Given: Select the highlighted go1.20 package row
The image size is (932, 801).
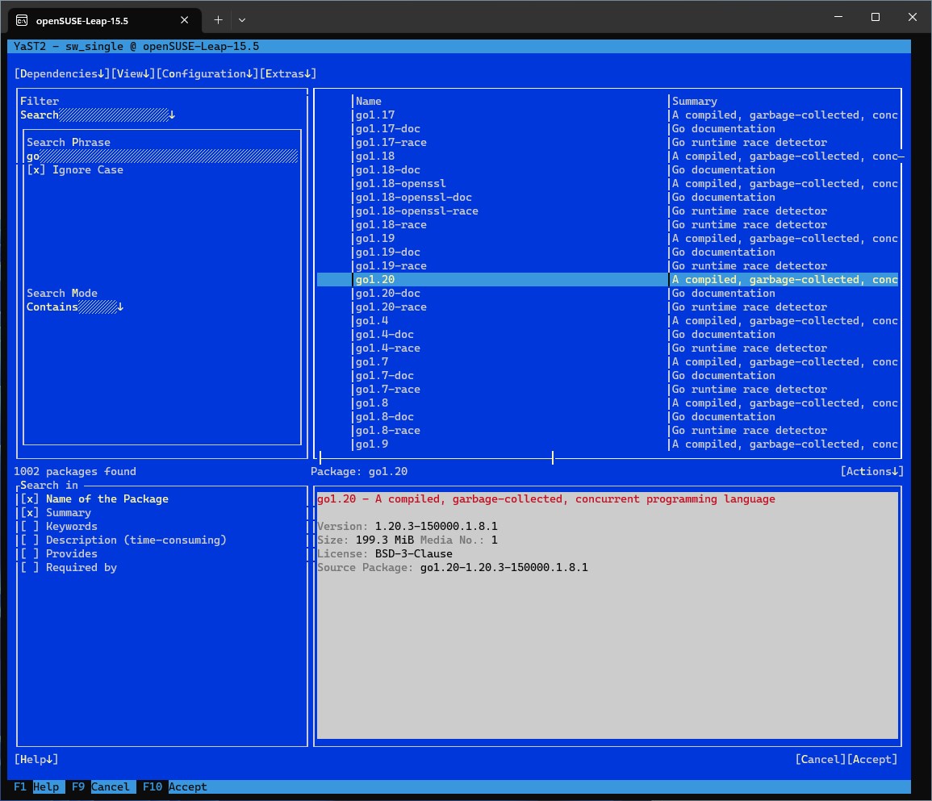Looking at the screenshot, I should [608, 279].
